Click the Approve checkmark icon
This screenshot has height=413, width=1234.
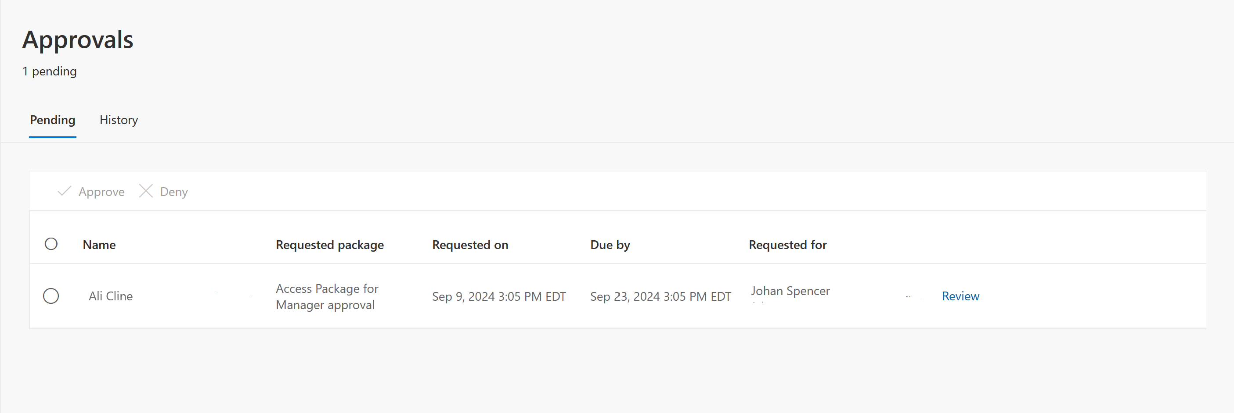(x=64, y=191)
